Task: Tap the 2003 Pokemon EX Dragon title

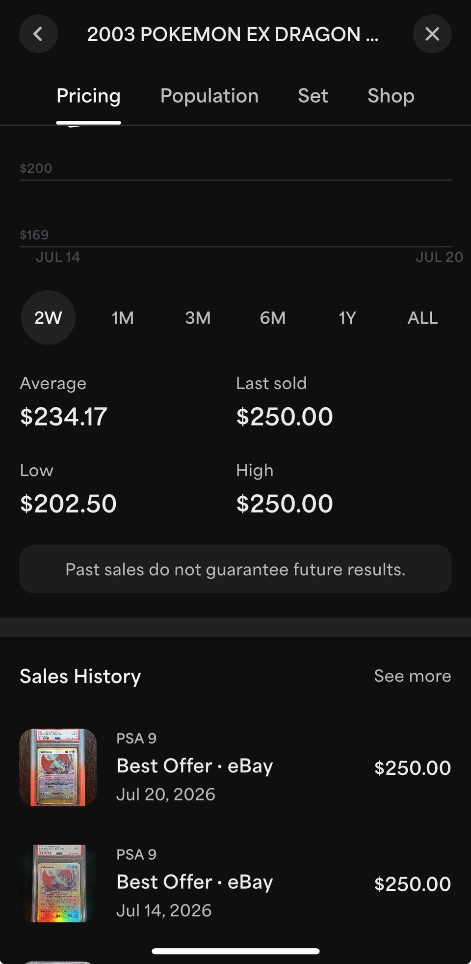Action: coord(233,34)
